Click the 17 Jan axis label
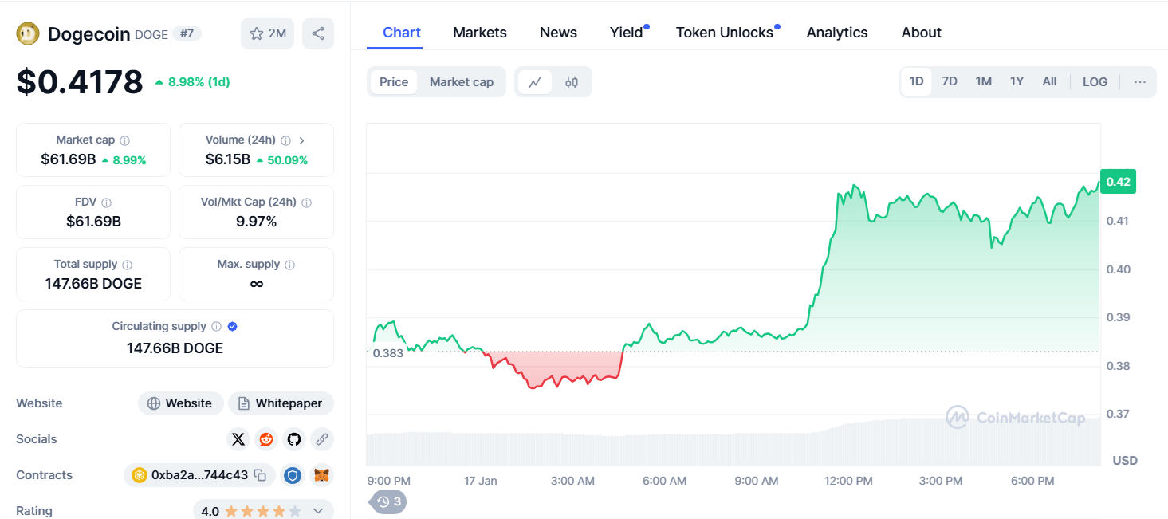This screenshot has width=1168, height=519. (481, 481)
